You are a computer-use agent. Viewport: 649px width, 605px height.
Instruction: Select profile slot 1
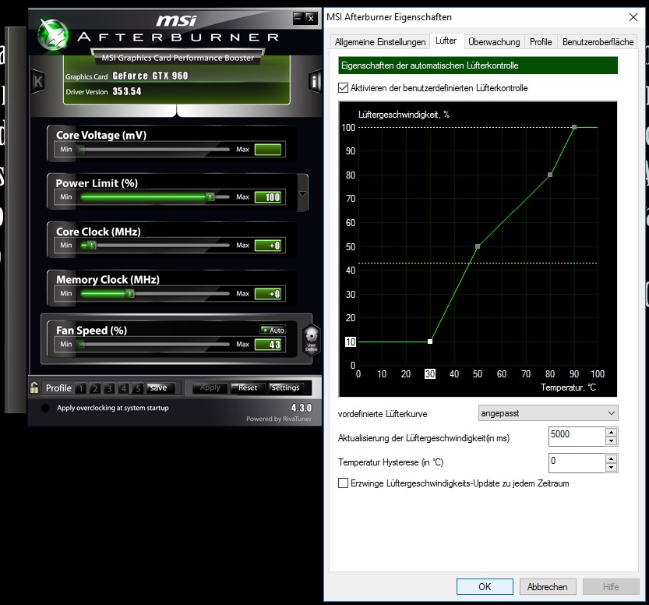pos(81,388)
